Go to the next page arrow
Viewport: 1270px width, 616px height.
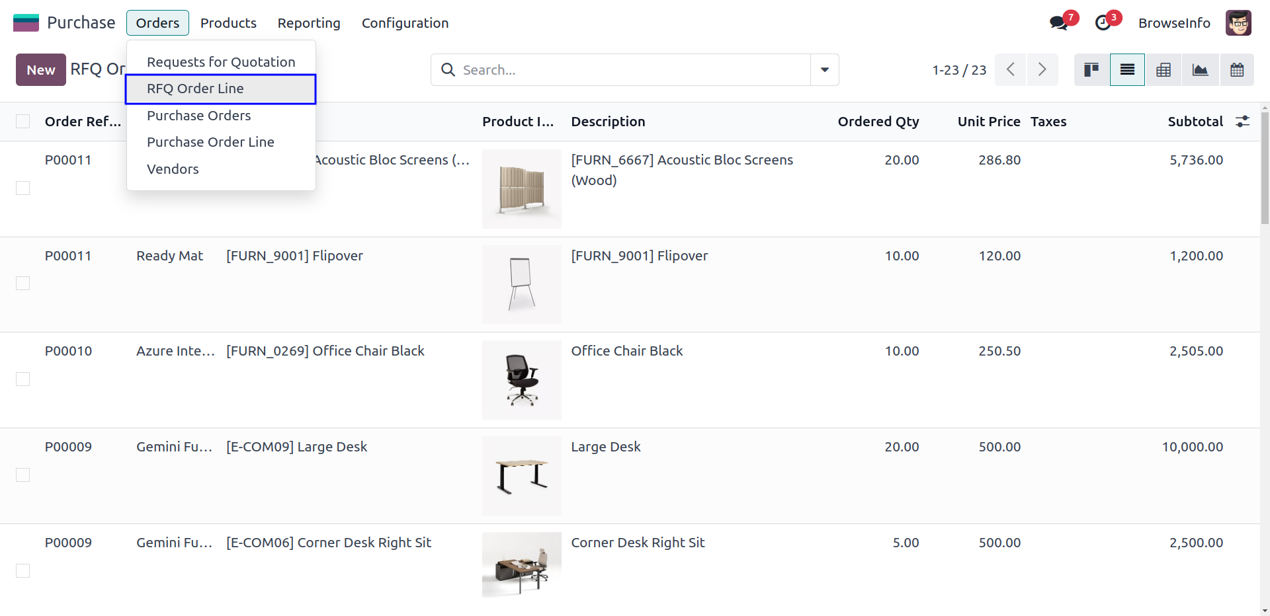coord(1042,69)
